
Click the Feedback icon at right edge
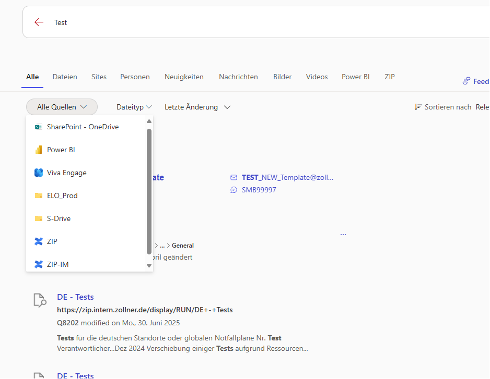[466, 81]
